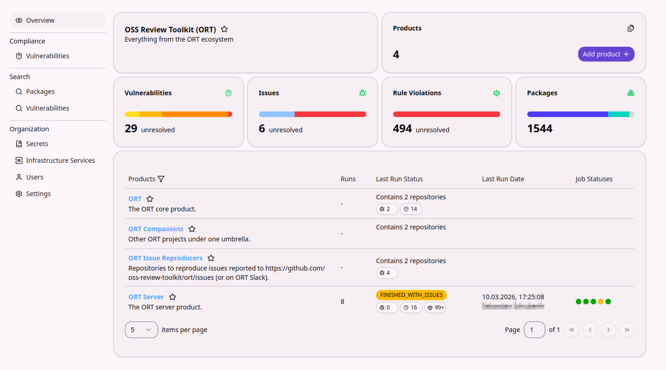
Task: Click the ORT Server vulnerabilities badge showing 16
Action: click(411, 308)
